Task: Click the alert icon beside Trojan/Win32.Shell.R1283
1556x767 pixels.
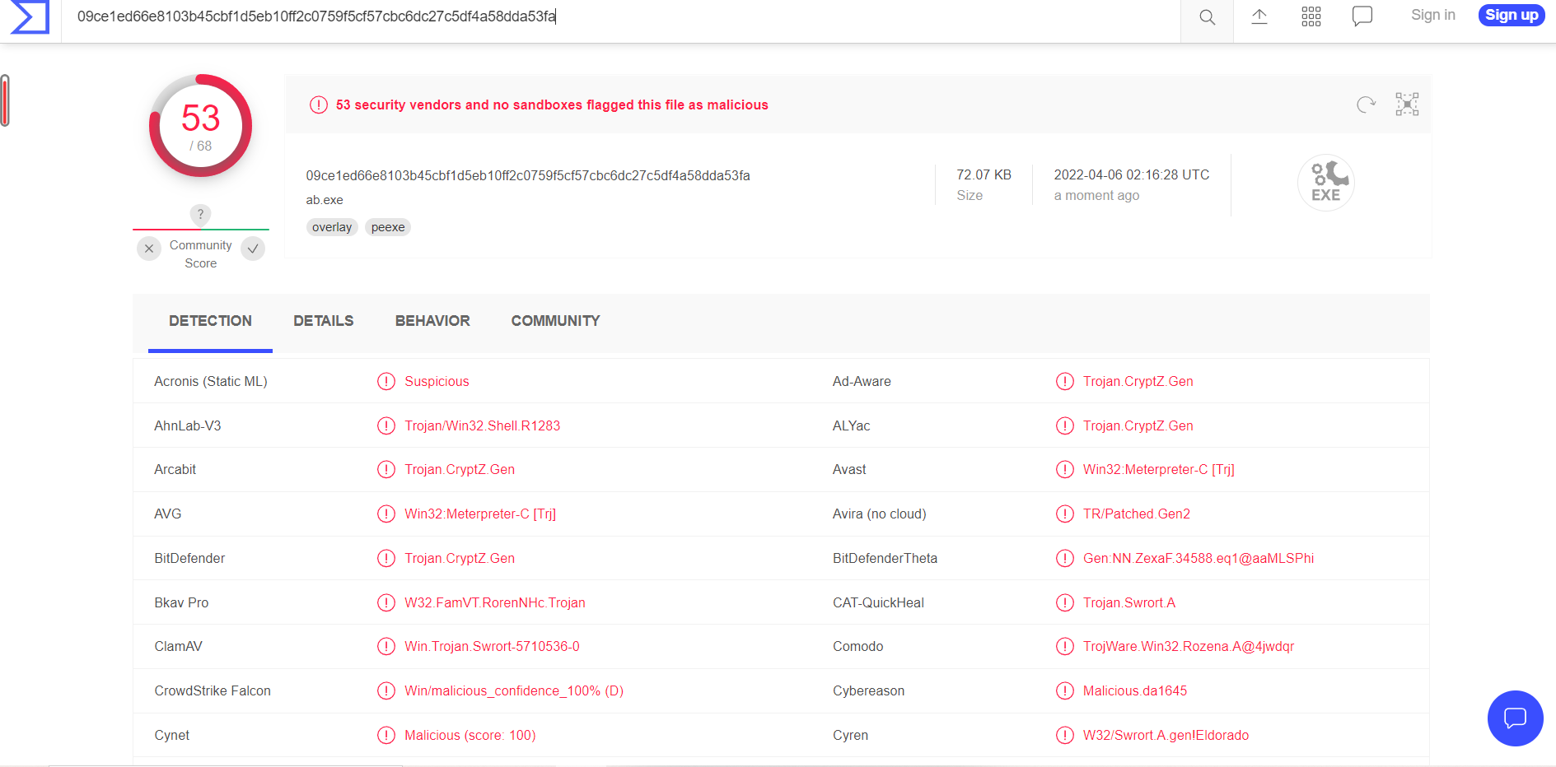Action: pos(386,426)
